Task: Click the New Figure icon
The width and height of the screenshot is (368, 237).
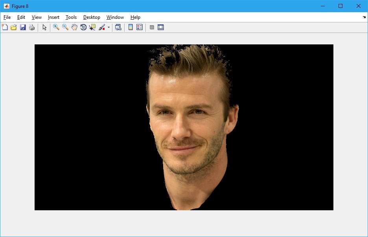Action: 5,28
